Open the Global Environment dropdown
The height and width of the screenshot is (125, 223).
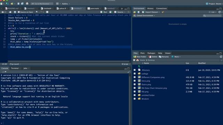pyautogui.click(x=144, y=15)
